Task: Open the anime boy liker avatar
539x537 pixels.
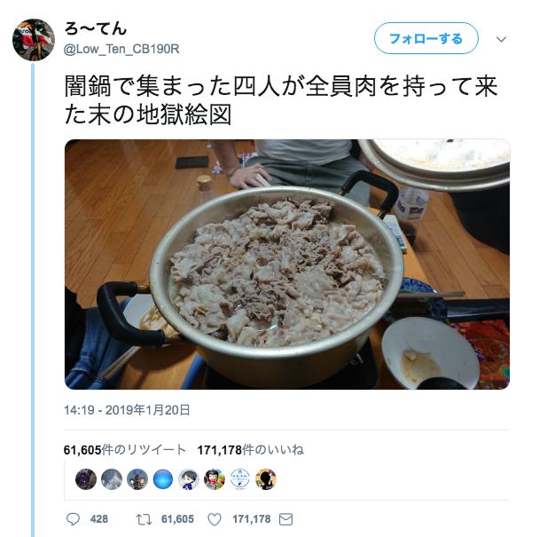Action: click(x=189, y=479)
